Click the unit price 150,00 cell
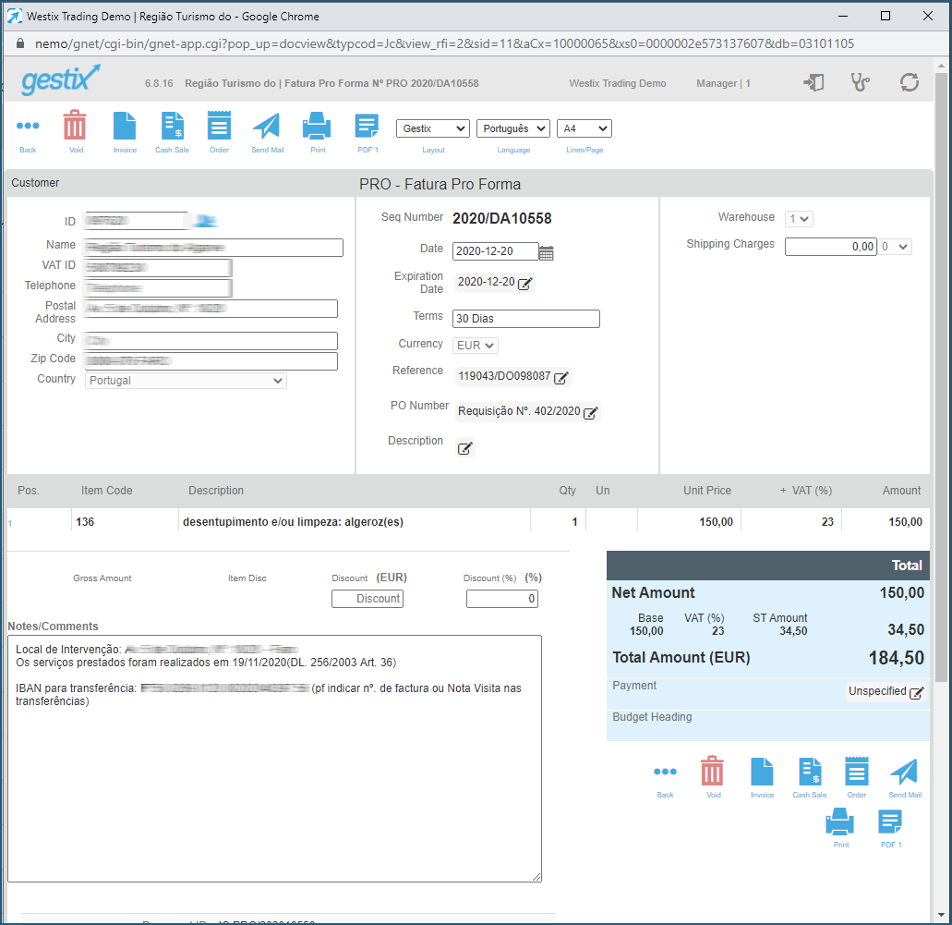The image size is (952, 925). (x=716, y=522)
